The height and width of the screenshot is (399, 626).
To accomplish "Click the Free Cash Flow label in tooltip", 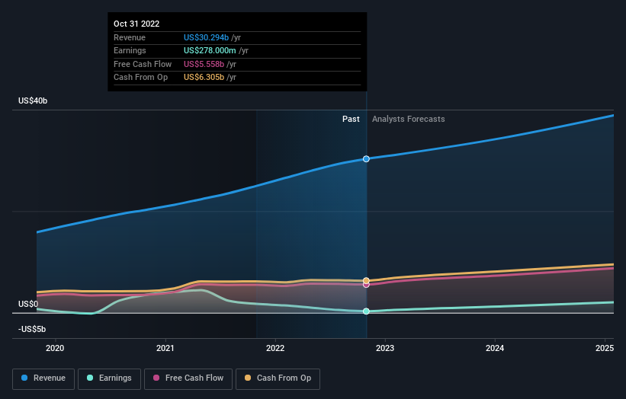I will coord(143,64).
